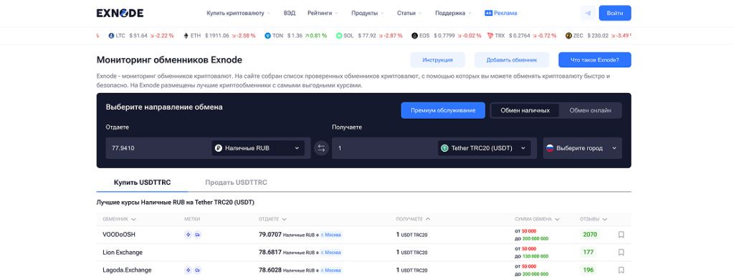Screen dimensions: 734x277
Task: Sort by Отдаете column
Action: 272,219
